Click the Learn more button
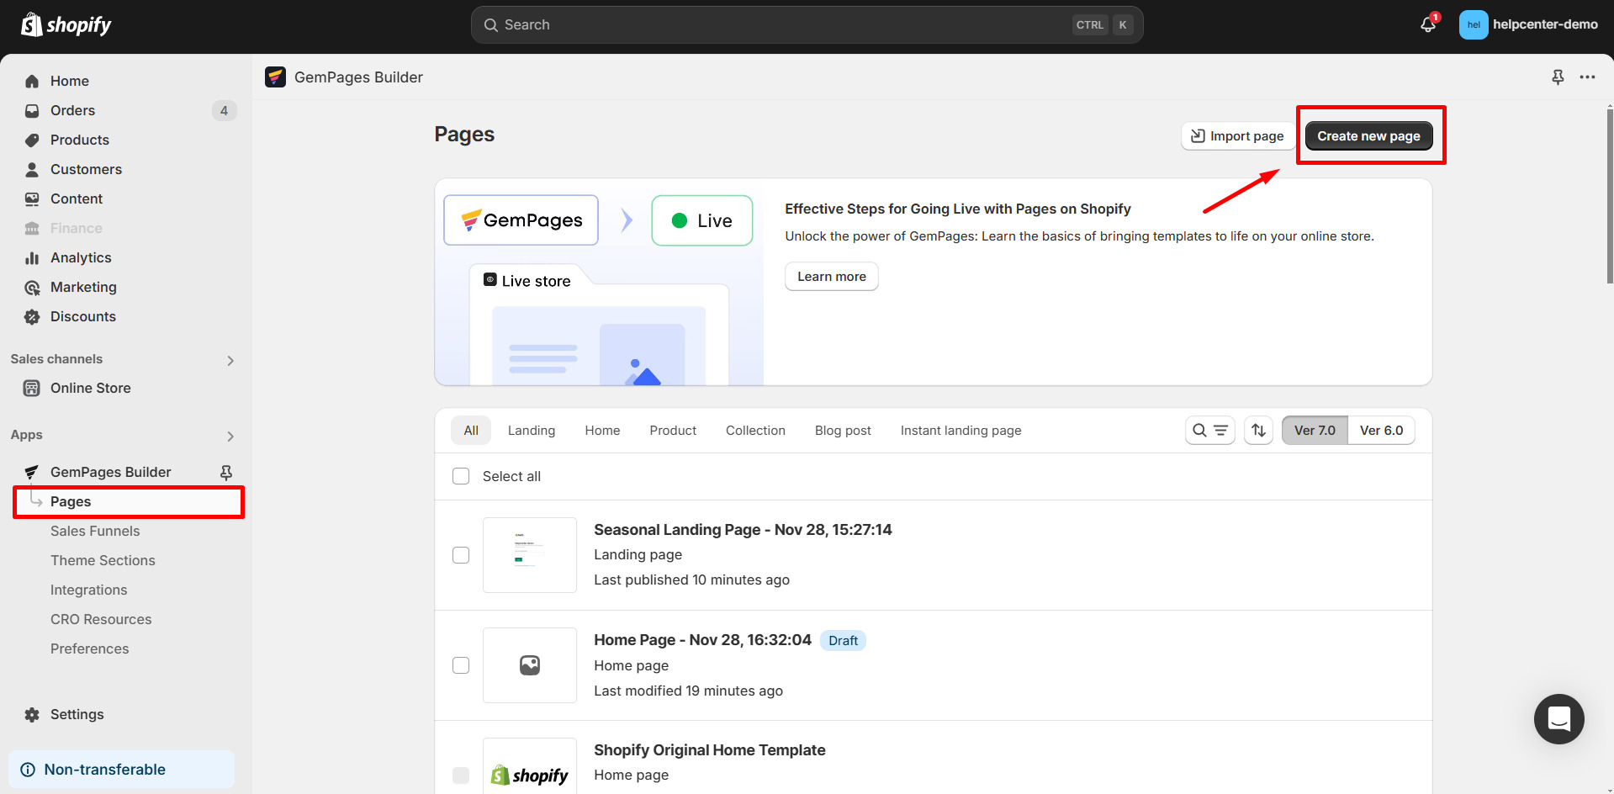The width and height of the screenshot is (1614, 794). pyautogui.click(x=831, y=276)
